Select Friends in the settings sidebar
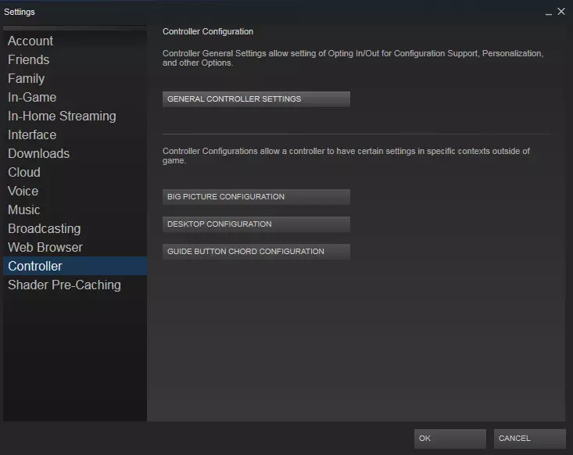Image resolution: width=573 pixels, height=455 pixels. click(x=75, y=59)
